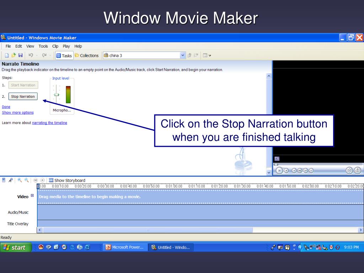Click the full screen icon in the preview monitor

click(x=277, y=159)
